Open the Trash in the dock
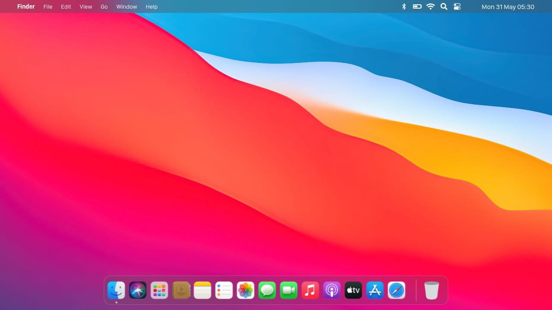Screen dimensions: 552x310 [431, 290]
